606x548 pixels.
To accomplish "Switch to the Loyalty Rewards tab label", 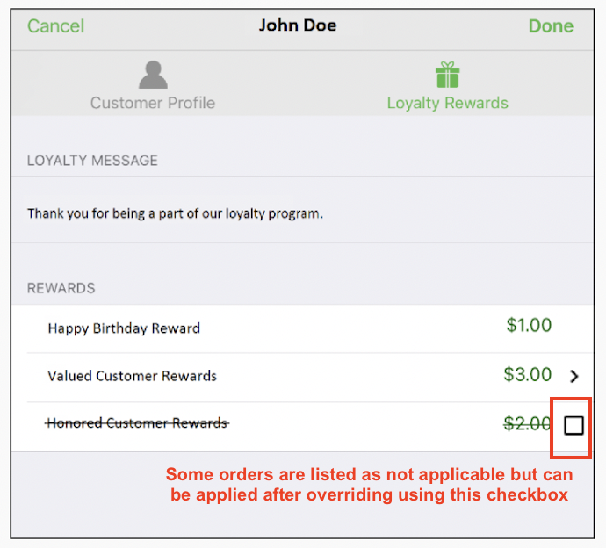I will click(448, 103).
